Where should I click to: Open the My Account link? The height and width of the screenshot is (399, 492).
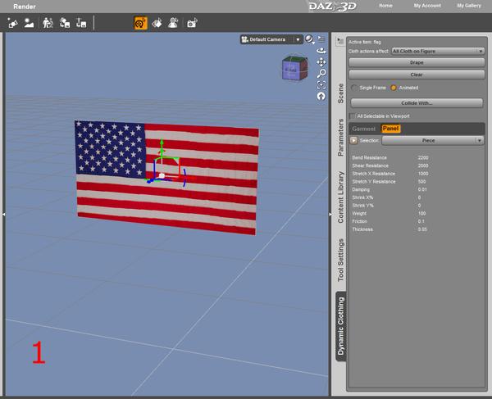point(427,6)
